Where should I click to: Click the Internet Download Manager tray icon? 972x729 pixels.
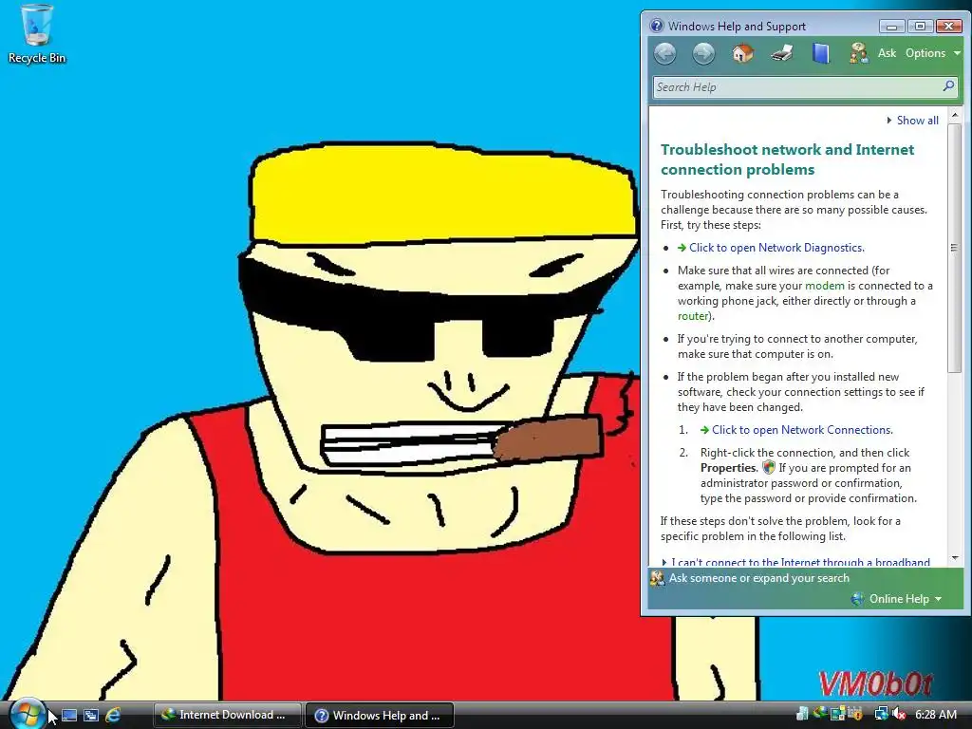click(819, 713)
